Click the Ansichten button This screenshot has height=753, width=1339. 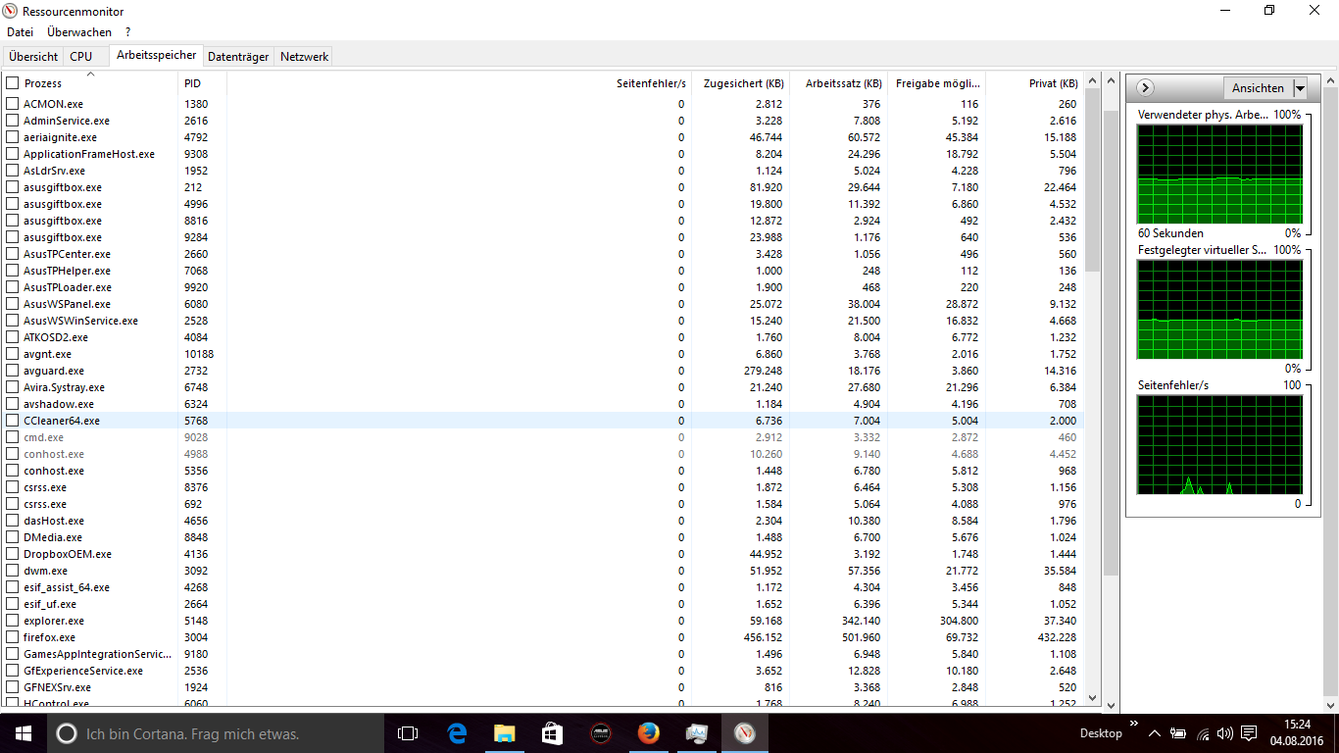pos(1258,88)
